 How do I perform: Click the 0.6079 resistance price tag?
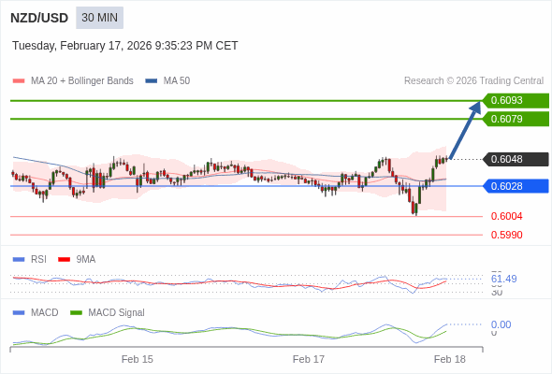(x=516, y=119)
